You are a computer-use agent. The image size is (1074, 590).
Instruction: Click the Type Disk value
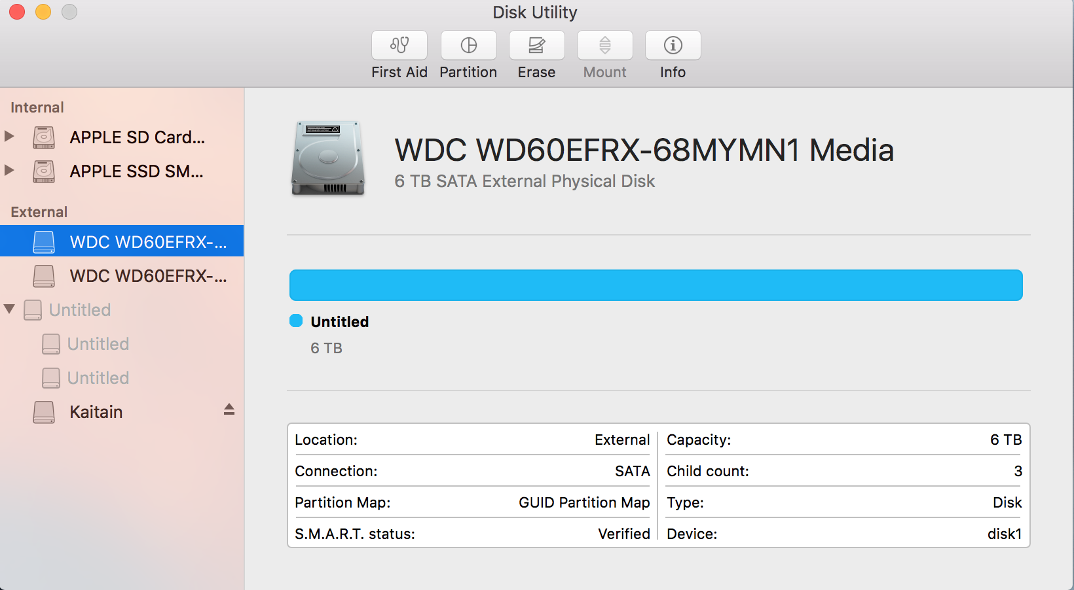coord(1007,502)
